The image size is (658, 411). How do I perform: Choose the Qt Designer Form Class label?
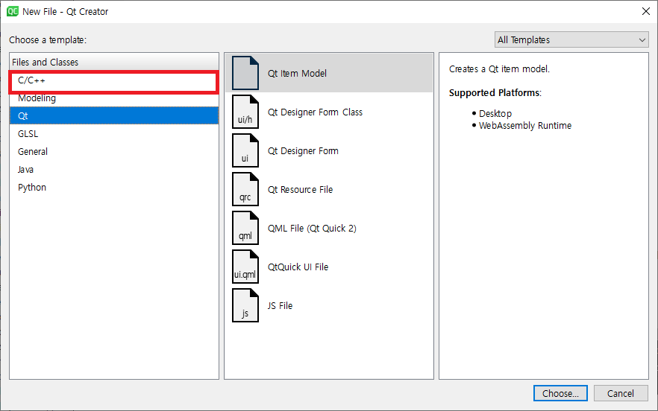(x=315, y=112)
